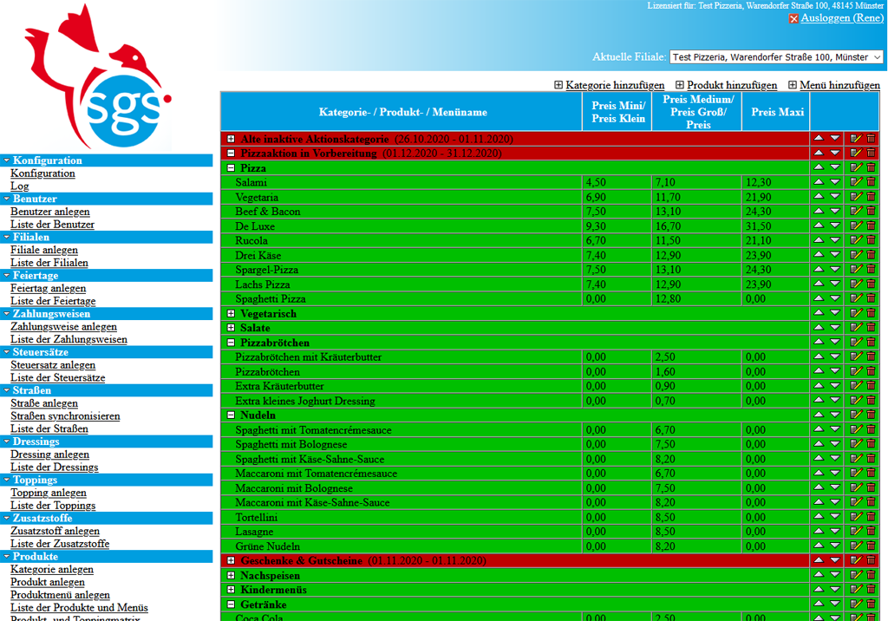Edit the Tortellini product
This screenshot has height=621, width=888.
pyautogui.click(x=856, y=517)
